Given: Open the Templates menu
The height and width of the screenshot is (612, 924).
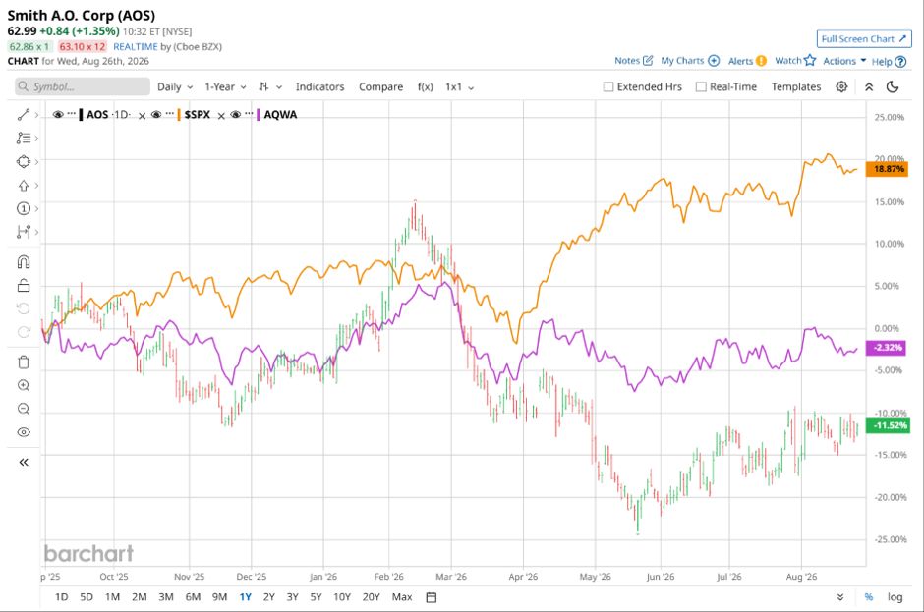Looking at the screenshot, I should pyautogui.click(x=796, y=86).
